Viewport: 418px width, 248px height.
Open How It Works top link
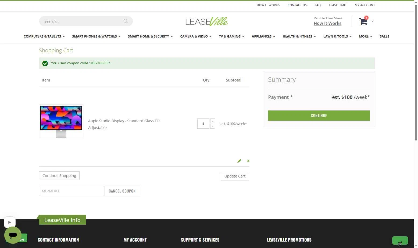coord(268,5)
